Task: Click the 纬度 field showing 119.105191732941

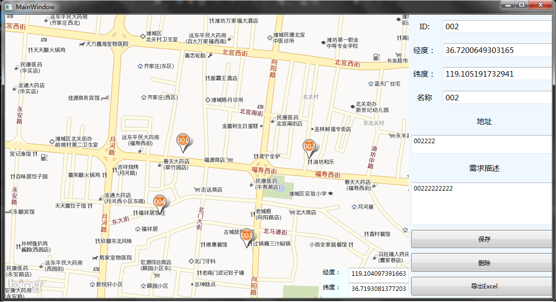Action: point(497,74)
